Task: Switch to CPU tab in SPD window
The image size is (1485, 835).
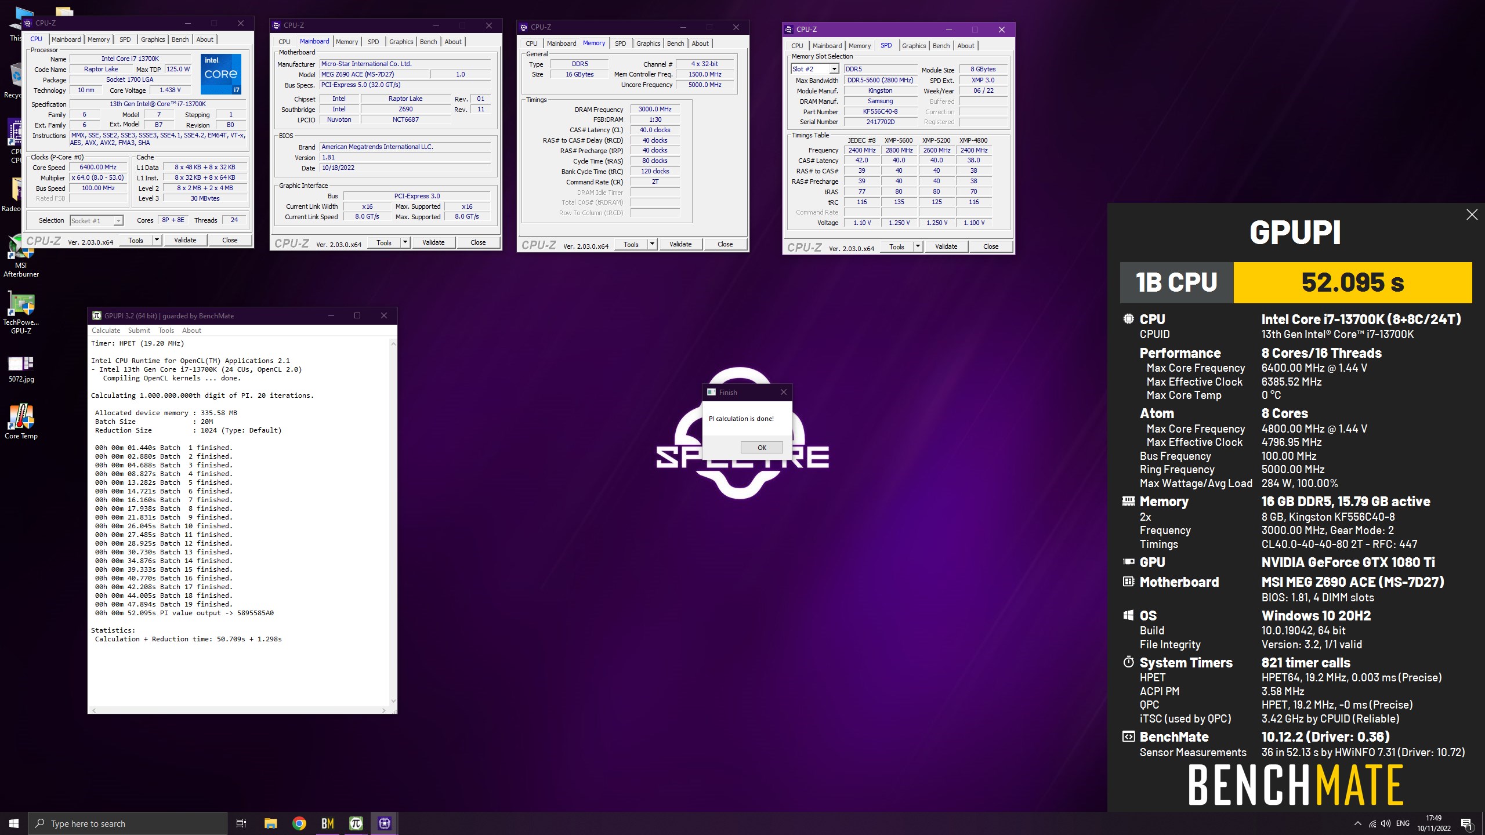Action: [x=798, y=46]
